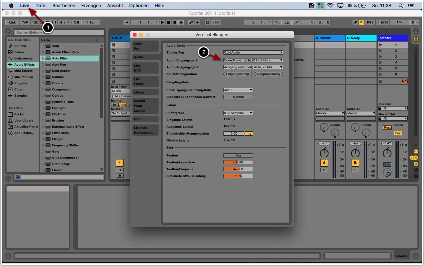This screenshot has width=424, height=266.
Task: Open the Puffergröße 512 Samples dropdown
Action: click(238, 113)
